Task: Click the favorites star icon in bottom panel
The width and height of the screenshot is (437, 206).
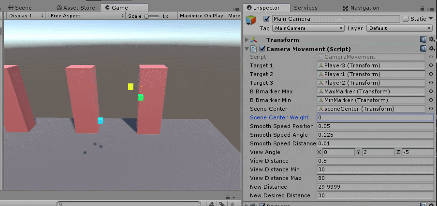Action: [x=232, y=204]
